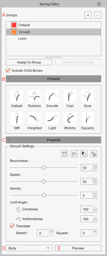Choose the Weighted preset

pos(34,118)
